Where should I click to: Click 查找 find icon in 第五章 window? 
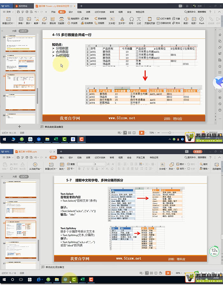(x=204, y=164)
